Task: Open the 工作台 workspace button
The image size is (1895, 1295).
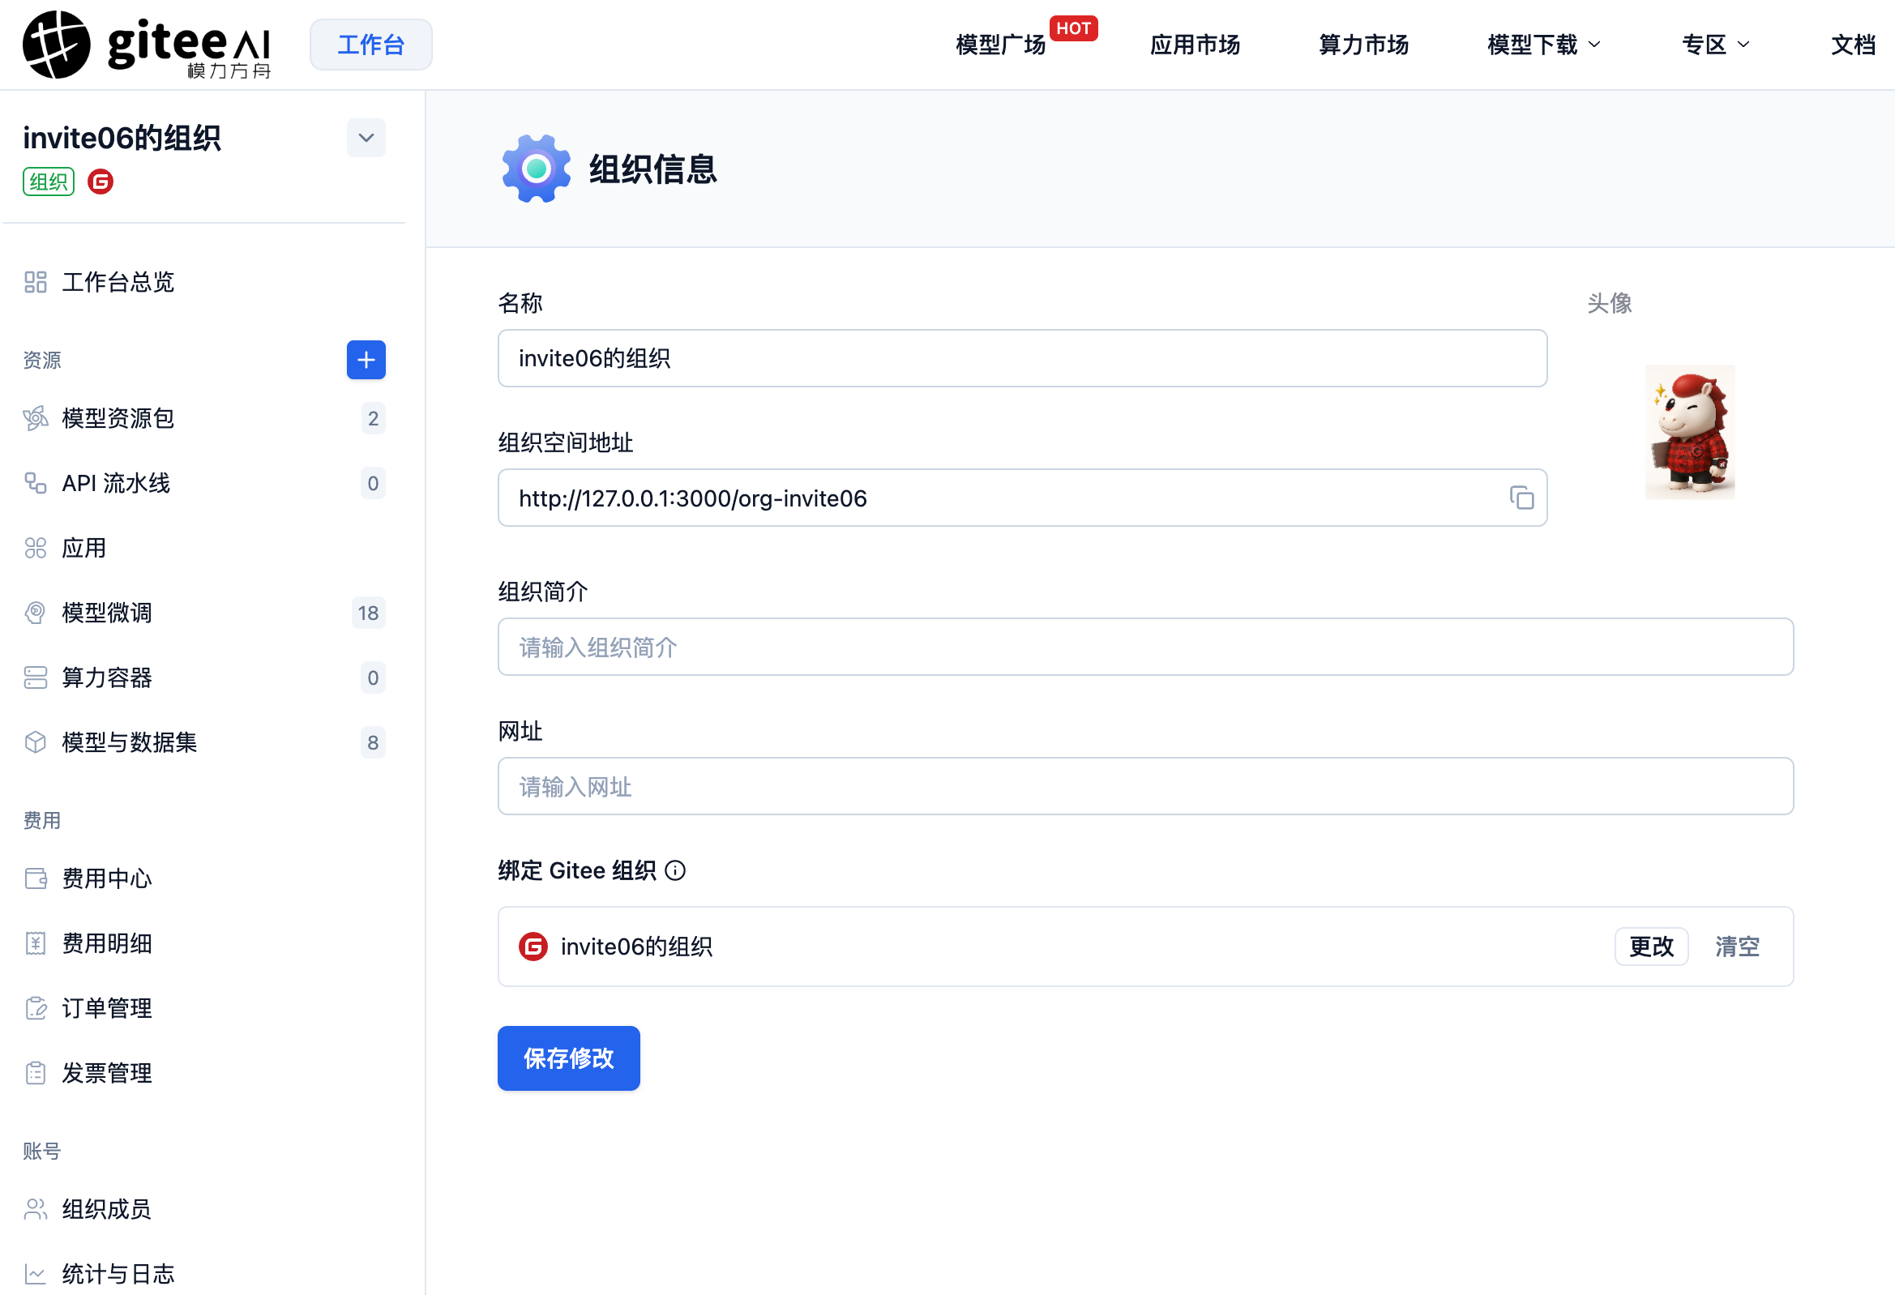Action: [371, 45]
